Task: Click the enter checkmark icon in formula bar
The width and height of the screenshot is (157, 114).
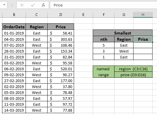Action: (33, 5)
